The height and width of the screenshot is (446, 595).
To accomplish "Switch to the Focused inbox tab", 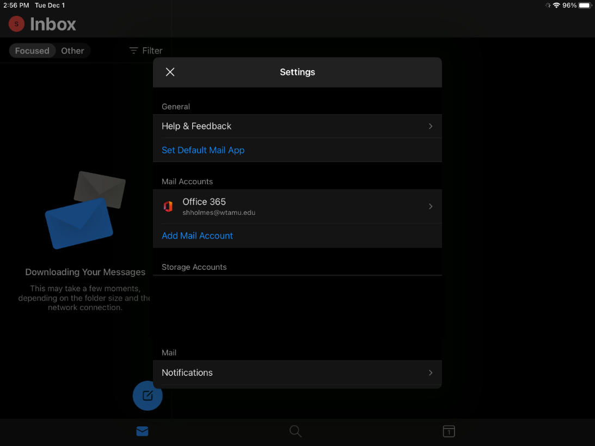I will (x=32, y=51).
